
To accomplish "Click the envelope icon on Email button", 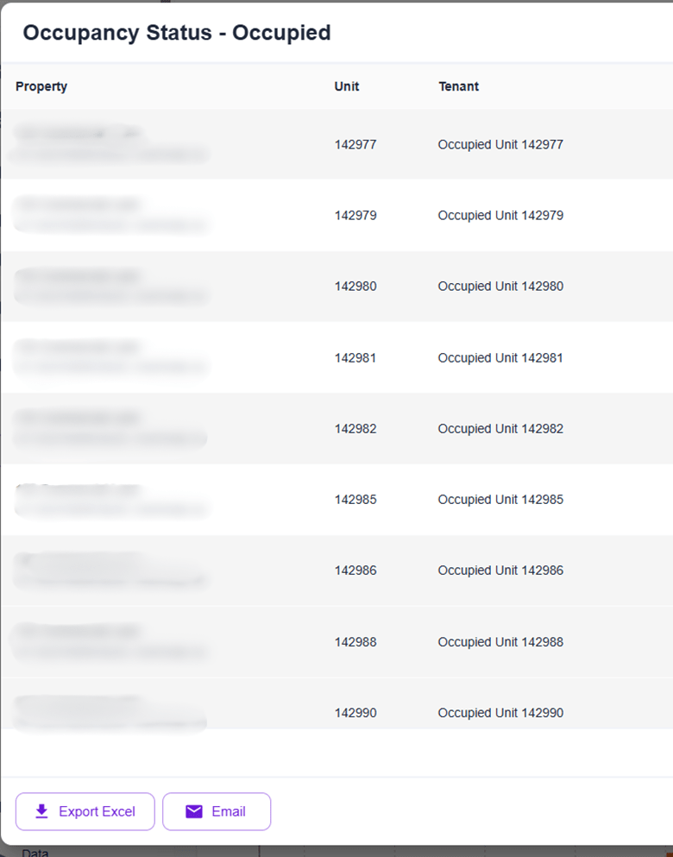I will coord(194,811).
